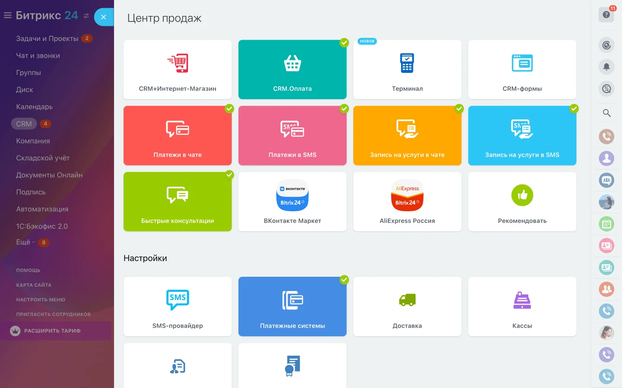Screen dimensions: 622x388
Task: Click the notifications bell icon
Action: (606, 67)
